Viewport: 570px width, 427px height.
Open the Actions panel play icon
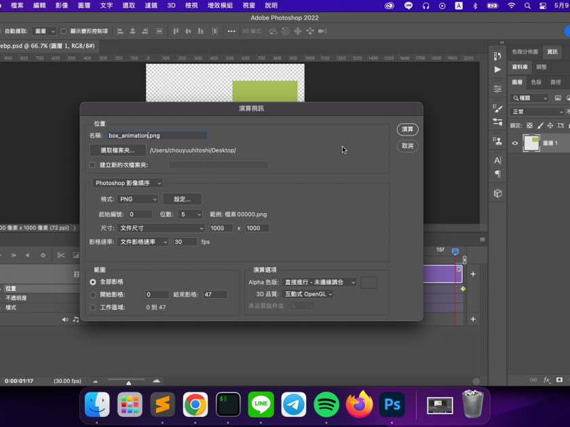click(497, 69)
